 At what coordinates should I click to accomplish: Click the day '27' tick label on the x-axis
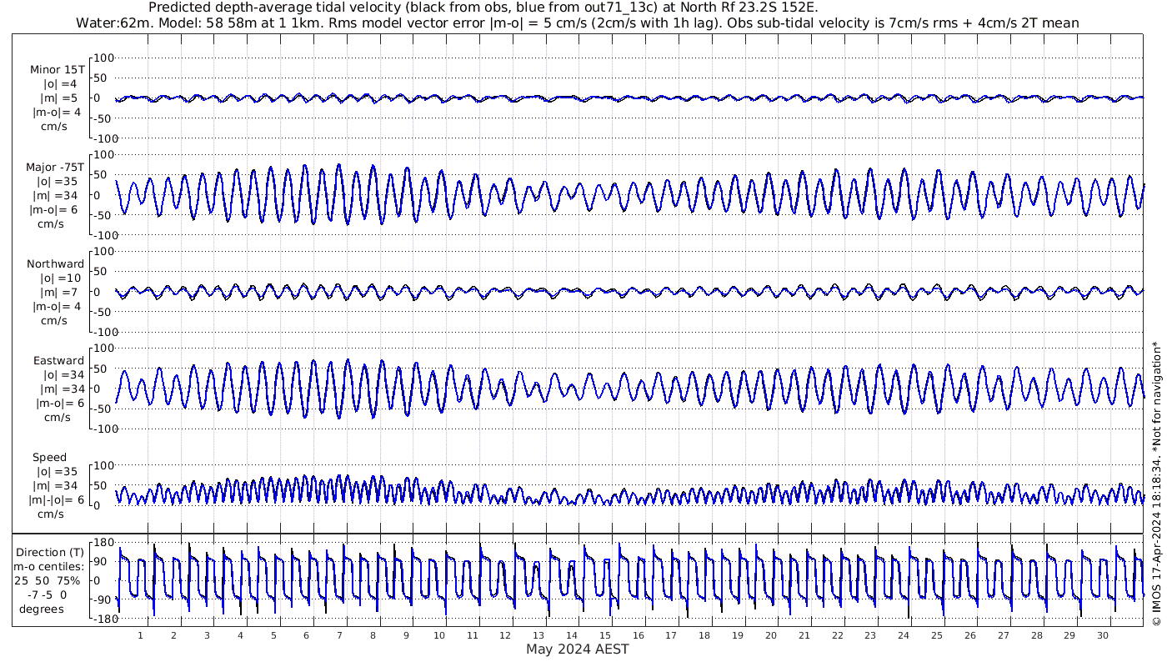click(x=1004, y=635)
